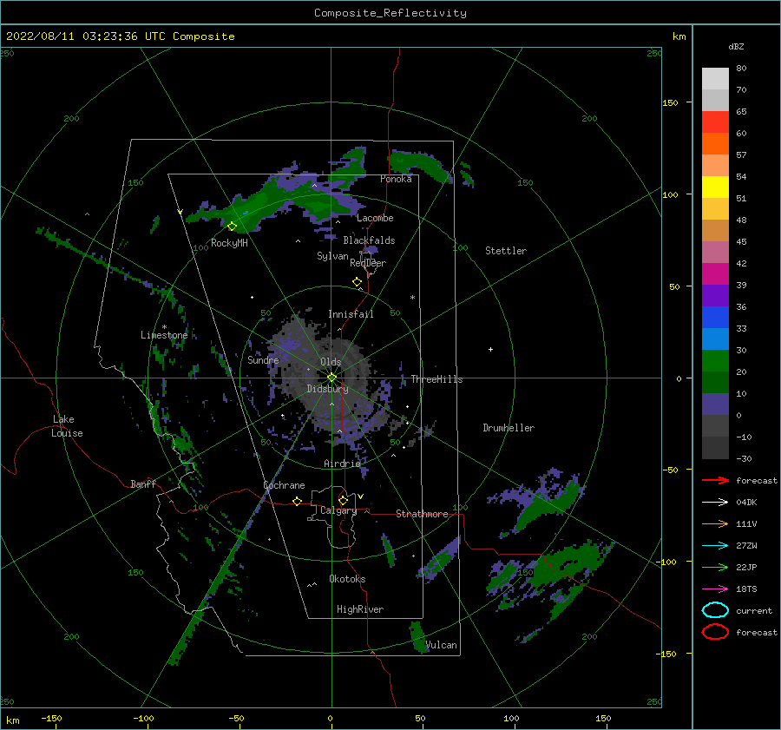781x730 pixels.
Task: Click the Drumheller town label
Action: click(509, 428)
